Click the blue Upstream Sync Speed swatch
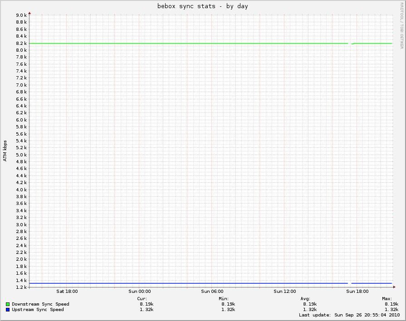 pos(8,310)
